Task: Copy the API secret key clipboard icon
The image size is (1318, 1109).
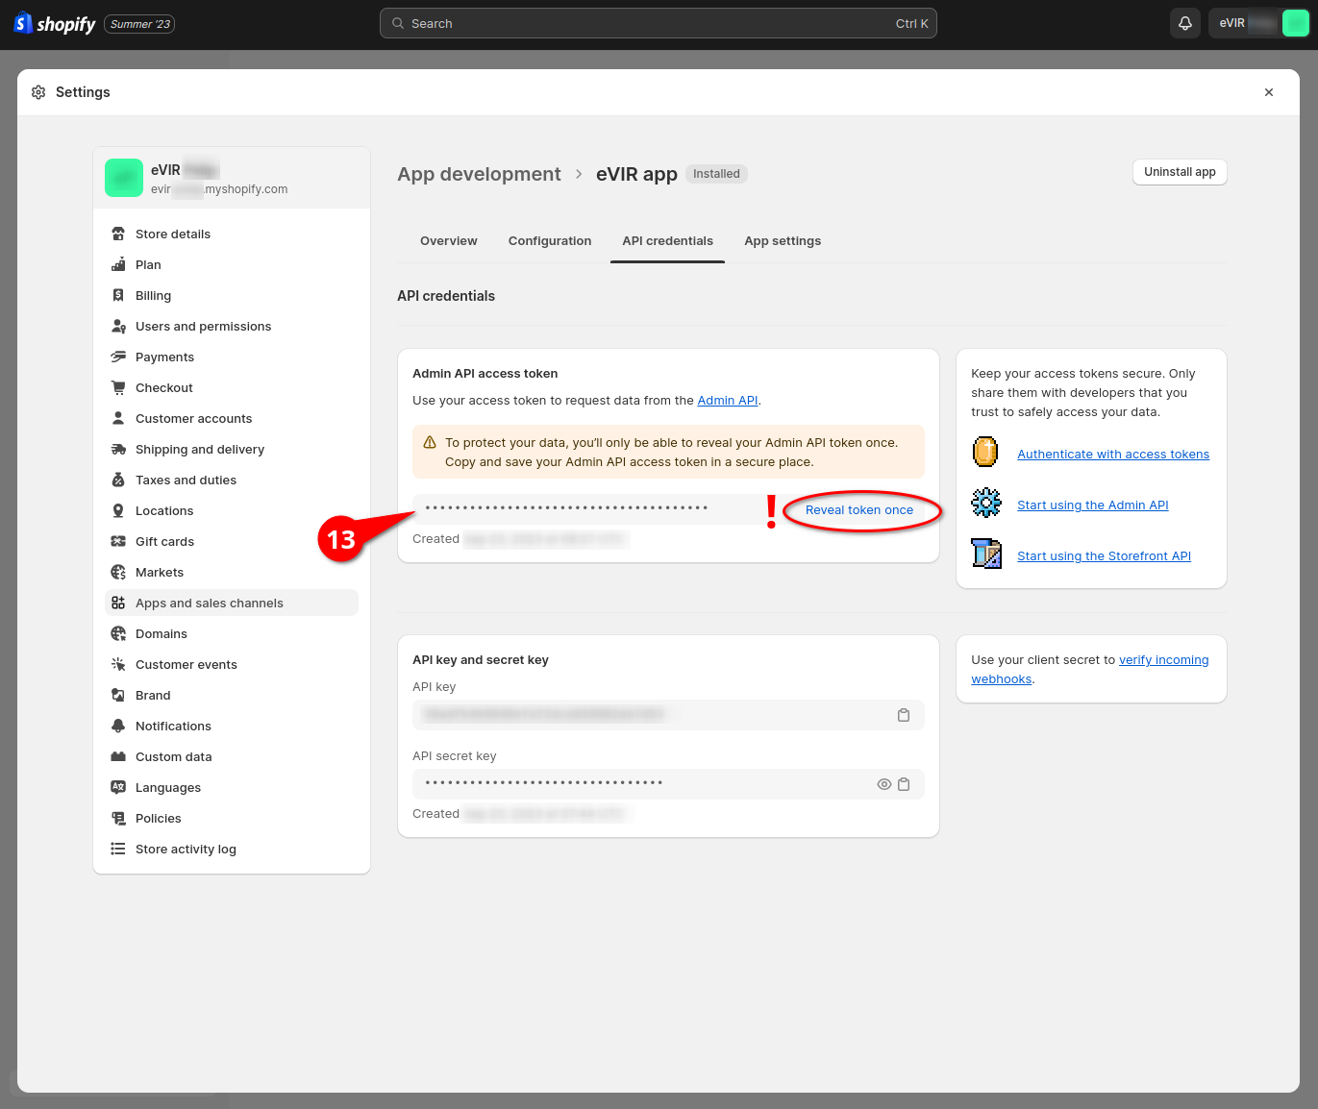Action: pos(904,784)
